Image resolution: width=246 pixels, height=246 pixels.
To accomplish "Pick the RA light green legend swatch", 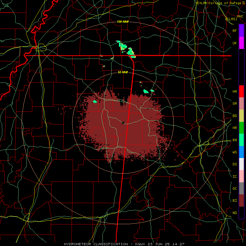I will [241, 140].
